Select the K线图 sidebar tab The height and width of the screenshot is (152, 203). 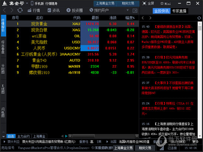pyautogui.click(x=3, y=91)
